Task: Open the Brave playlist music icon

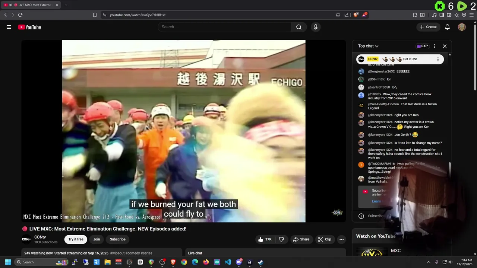Action: click(x=434, y=15)
